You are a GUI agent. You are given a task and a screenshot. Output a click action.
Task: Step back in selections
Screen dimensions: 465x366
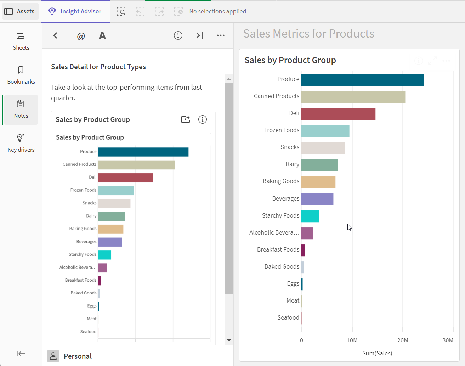click(140, 12)
